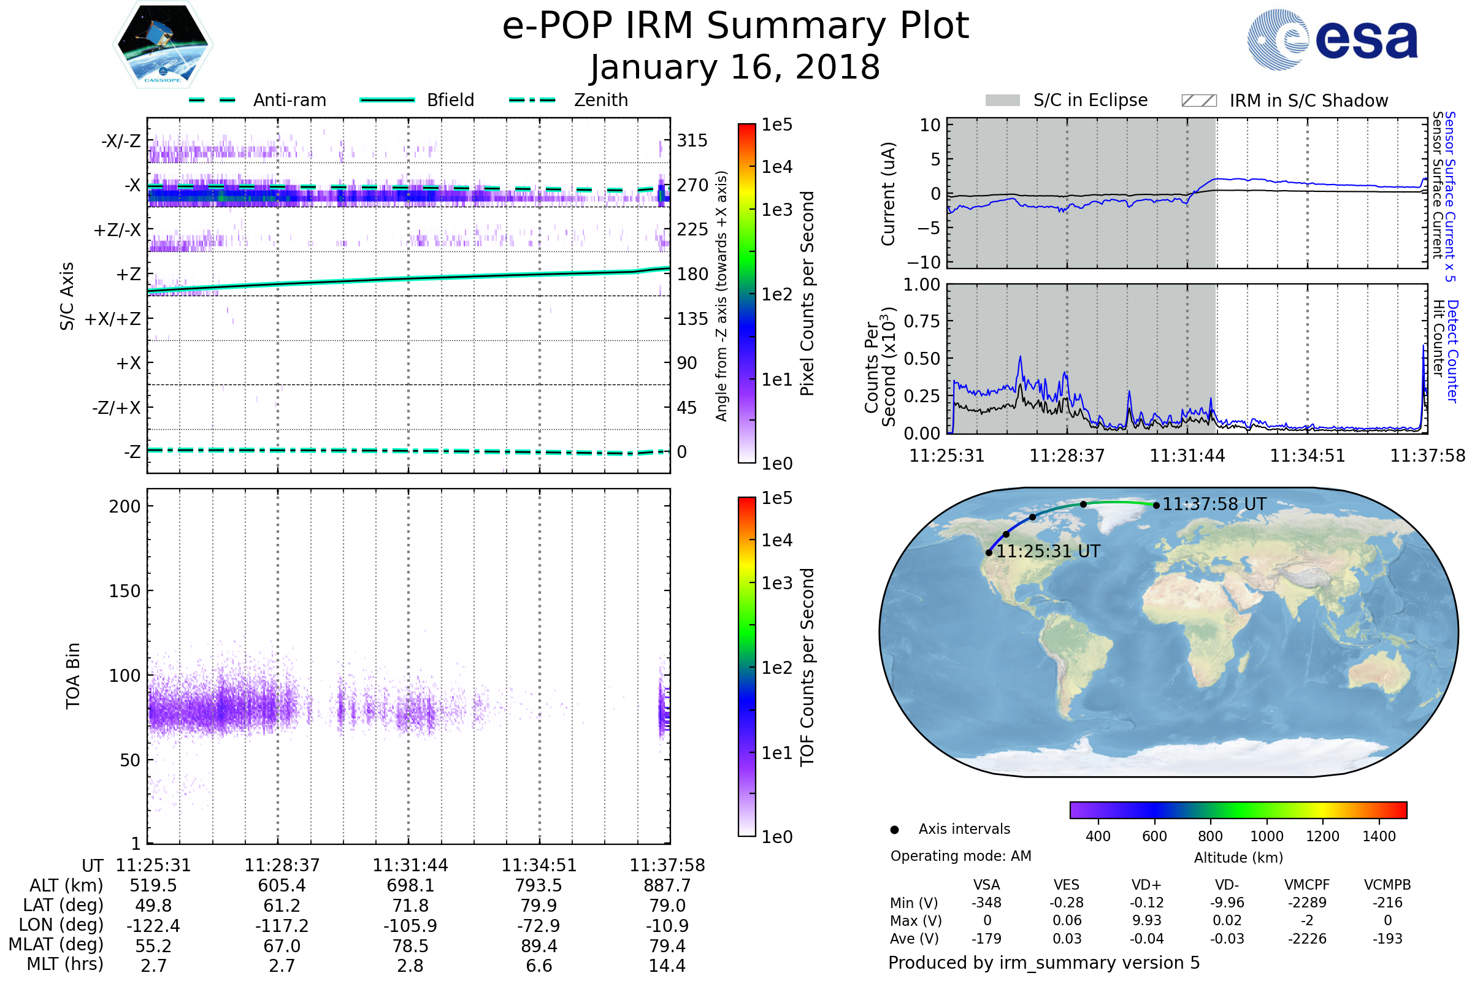
Task: Click the Operating mode: AM text
Action: click(960, 856)
